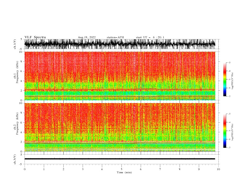The image size is (246, 190).
Task: Select the "start UT = 6 :20: 1" text
Action: [150, 37]
